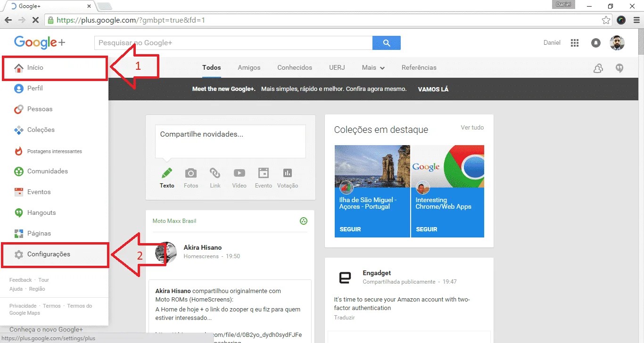Screen dimensions: 644x343
Task: Click the Google+ logo
Action: [x=40, y=42]
